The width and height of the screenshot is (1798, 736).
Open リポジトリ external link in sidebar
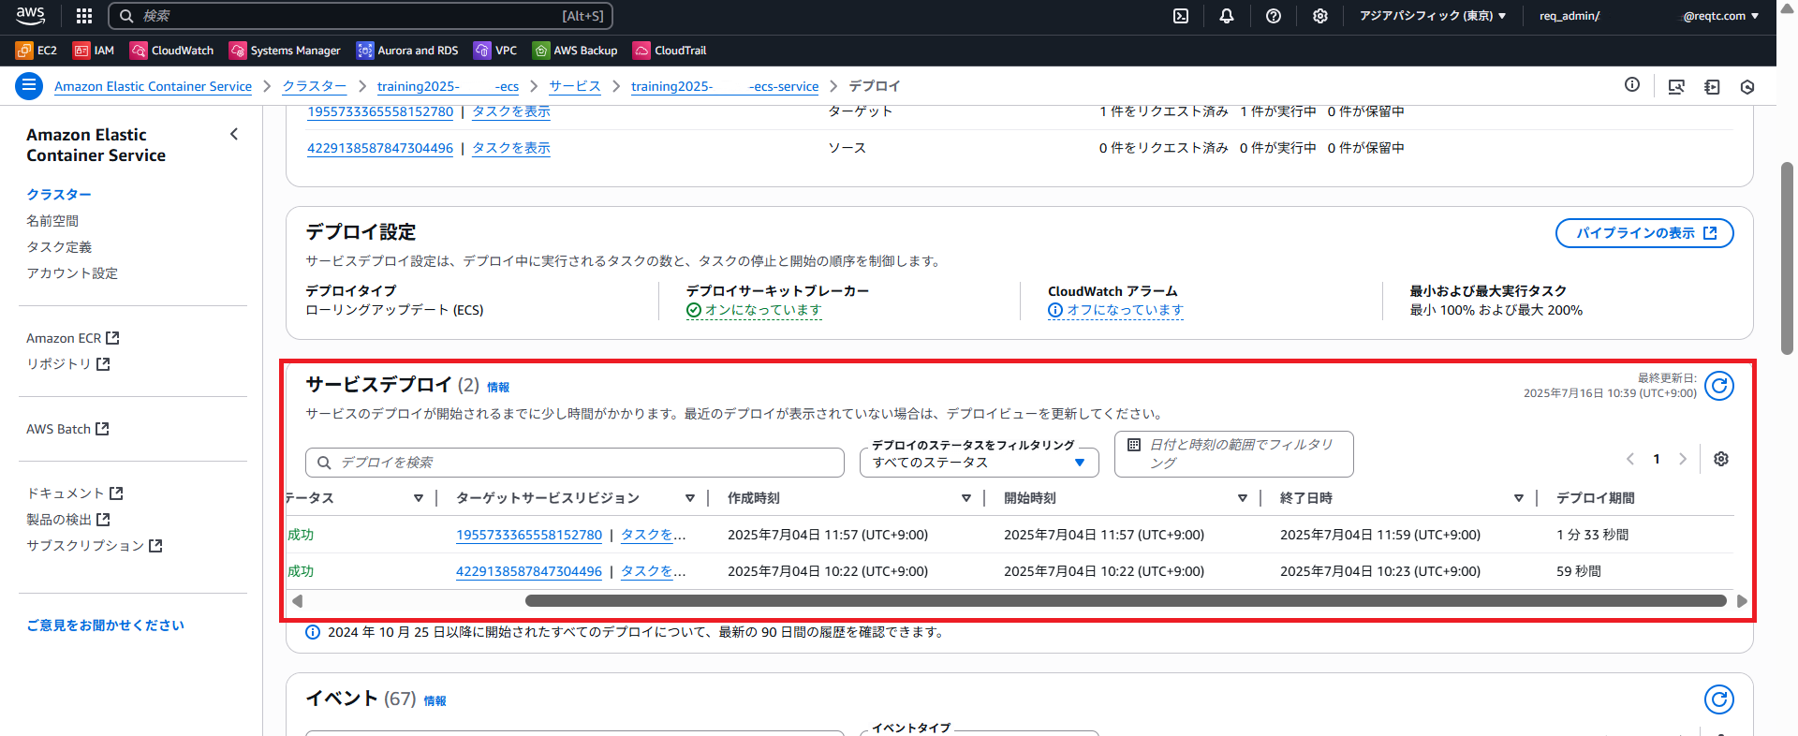point(68,364)
